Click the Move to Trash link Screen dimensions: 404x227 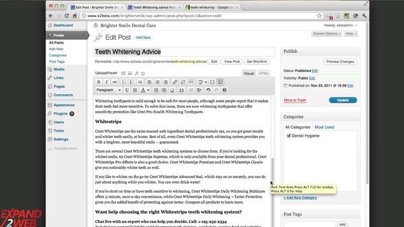295,100
